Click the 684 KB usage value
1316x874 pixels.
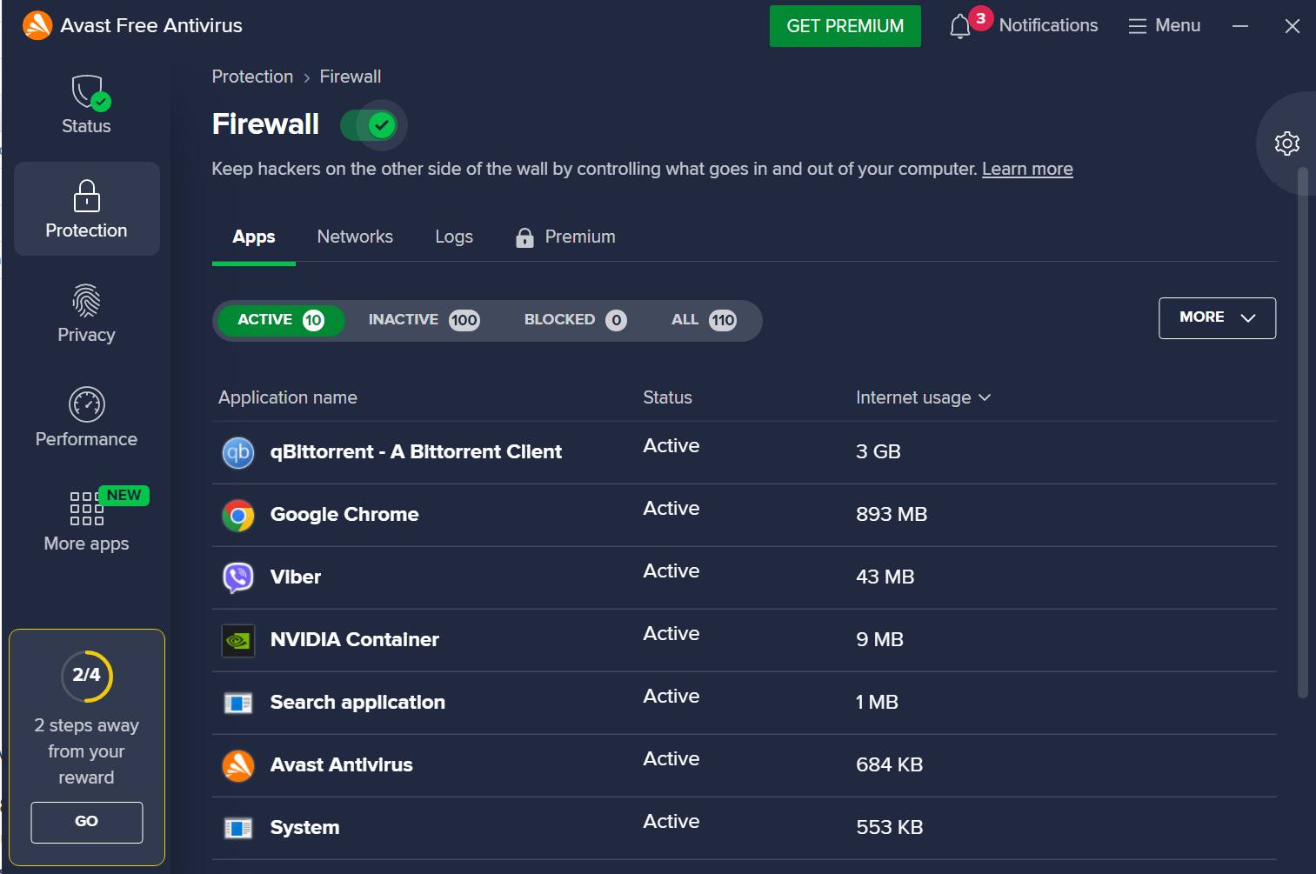click(889, 765)
